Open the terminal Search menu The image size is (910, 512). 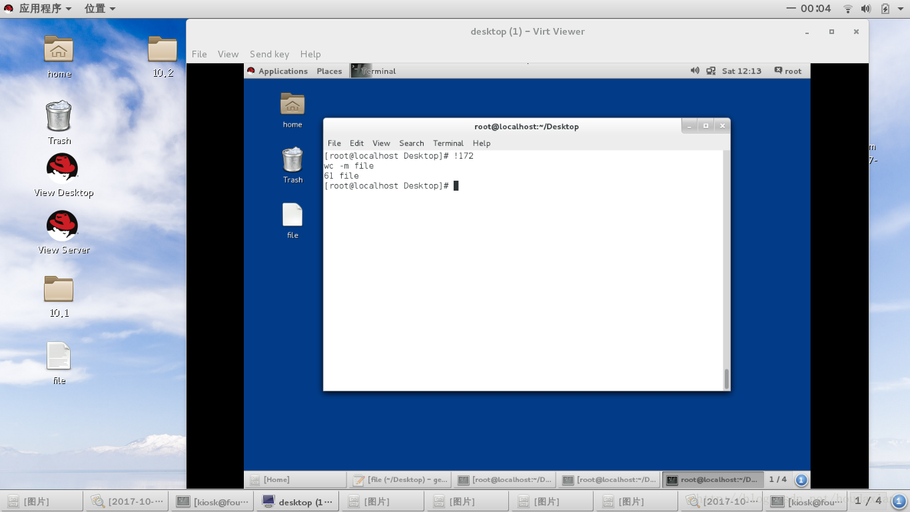(412, 143)
